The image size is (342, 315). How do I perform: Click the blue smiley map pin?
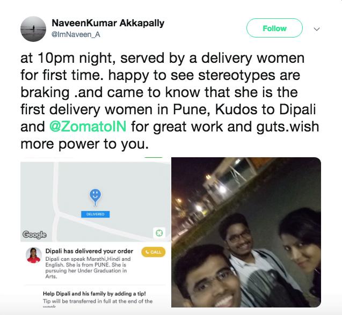point(95,197)
